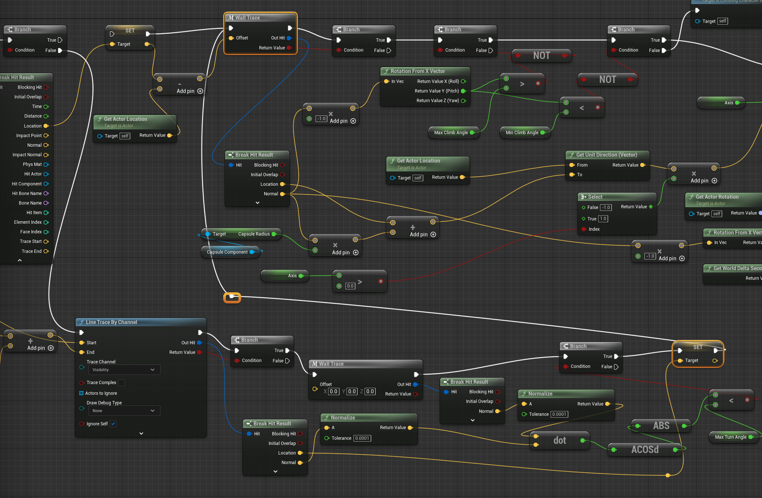Image resolution: width=762 pixels, height=498 pixels.
Task: Click the Actors to Ignore array pin
Action: (81, 393)
